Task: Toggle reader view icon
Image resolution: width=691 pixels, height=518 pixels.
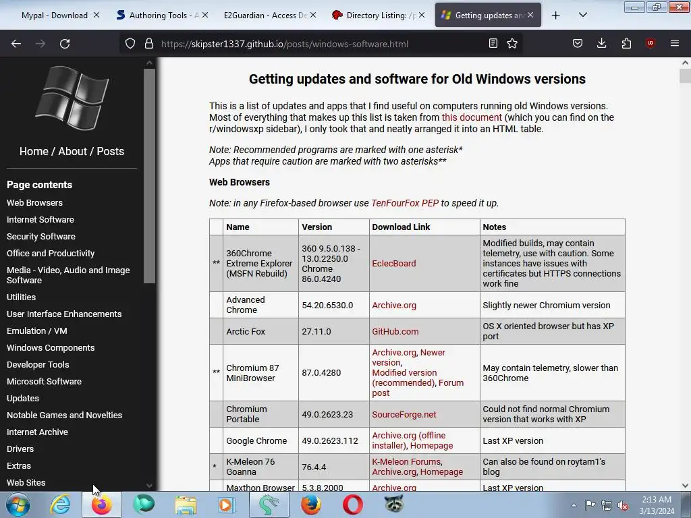Action: pyautogui.click(x=493, y=43)
